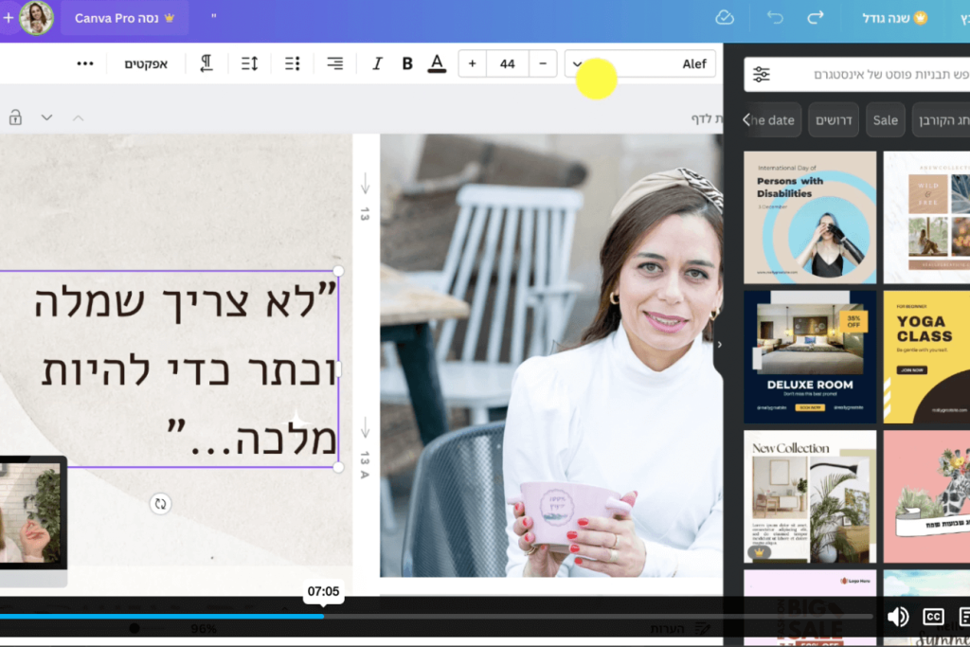Toggle closed captions with the CC button

tap(933, 617)
